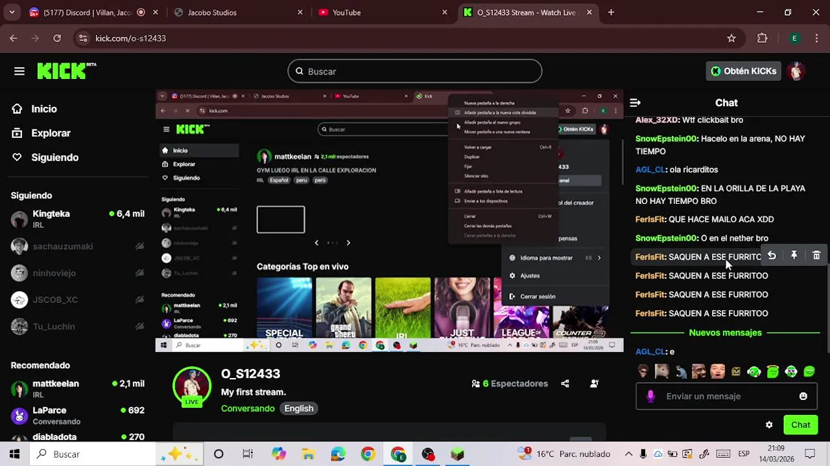Click the English language tag

(x=299, y=408)
